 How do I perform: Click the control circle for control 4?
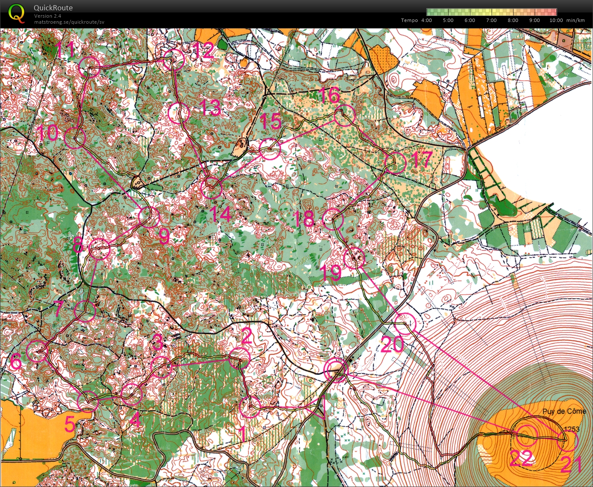132,394
